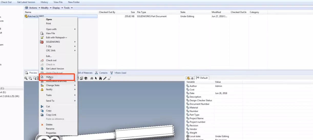The image size is (313, 140).
Task: Expand the 7-Zip submenu
Action: point(58,46)
